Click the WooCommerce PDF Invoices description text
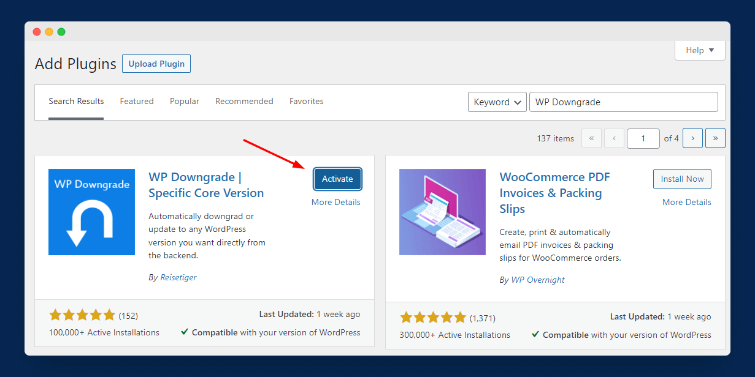Image resolution: width=755 pixels, height=377 pixels. click(x=561, y=245)
